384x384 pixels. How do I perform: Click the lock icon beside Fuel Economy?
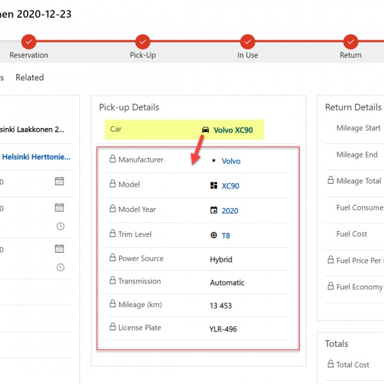tap(331, 286)
